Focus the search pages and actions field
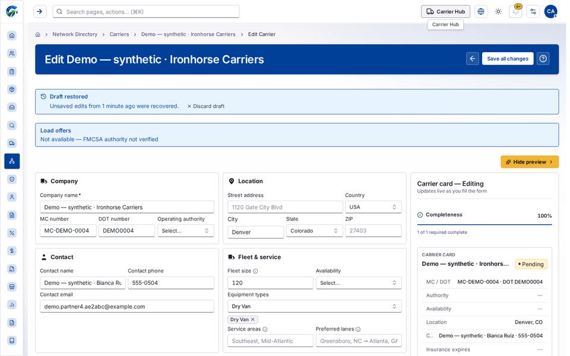570x356 pixels. click(x=146, y=12)
